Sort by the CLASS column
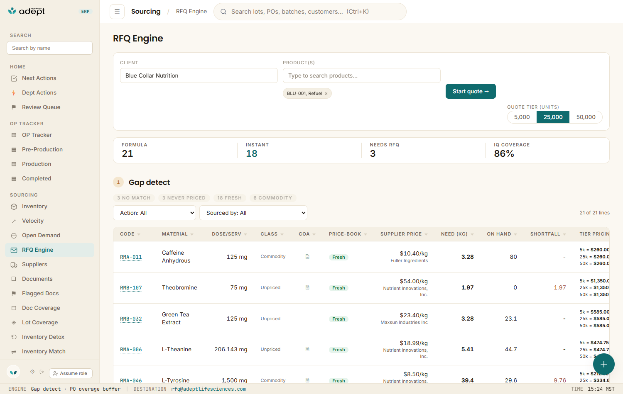Image resolution: width=623 pixels, height=394 pixels. 272,234
